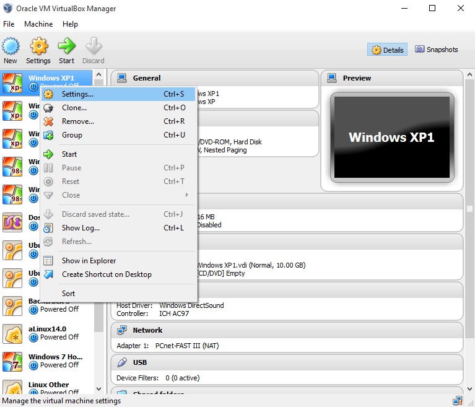The width and height of the screenshot is (475, 407).
Task: Click the 'ICH AC97' controller value
Action: 174,313
